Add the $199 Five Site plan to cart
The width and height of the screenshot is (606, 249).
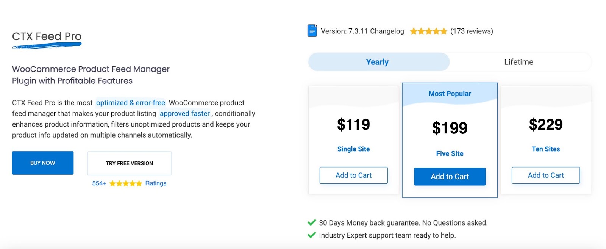point(450,177)
